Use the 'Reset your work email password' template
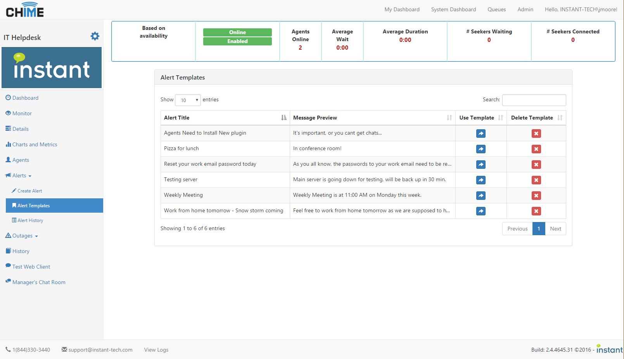The image size is (624, 359). click(481, 165)
